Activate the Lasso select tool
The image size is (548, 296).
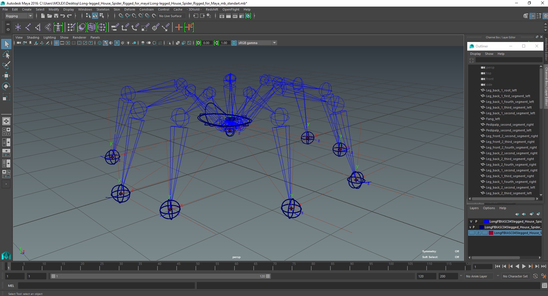click(x=6, y=55)
